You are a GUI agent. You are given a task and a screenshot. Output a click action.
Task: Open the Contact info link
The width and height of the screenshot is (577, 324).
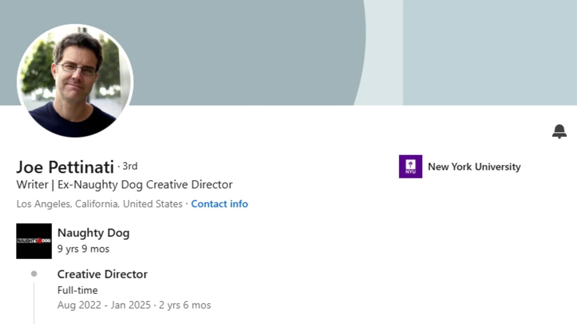click(219, 204)
